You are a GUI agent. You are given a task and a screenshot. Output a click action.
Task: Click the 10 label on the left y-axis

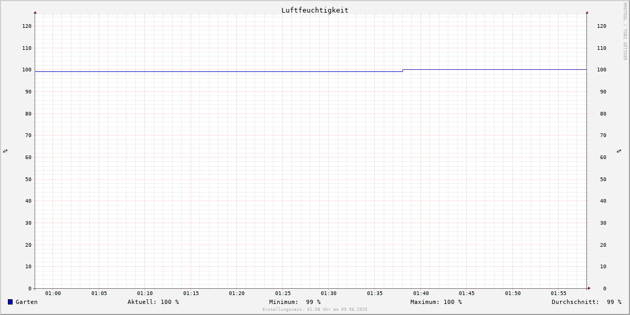tap(28, 266)
